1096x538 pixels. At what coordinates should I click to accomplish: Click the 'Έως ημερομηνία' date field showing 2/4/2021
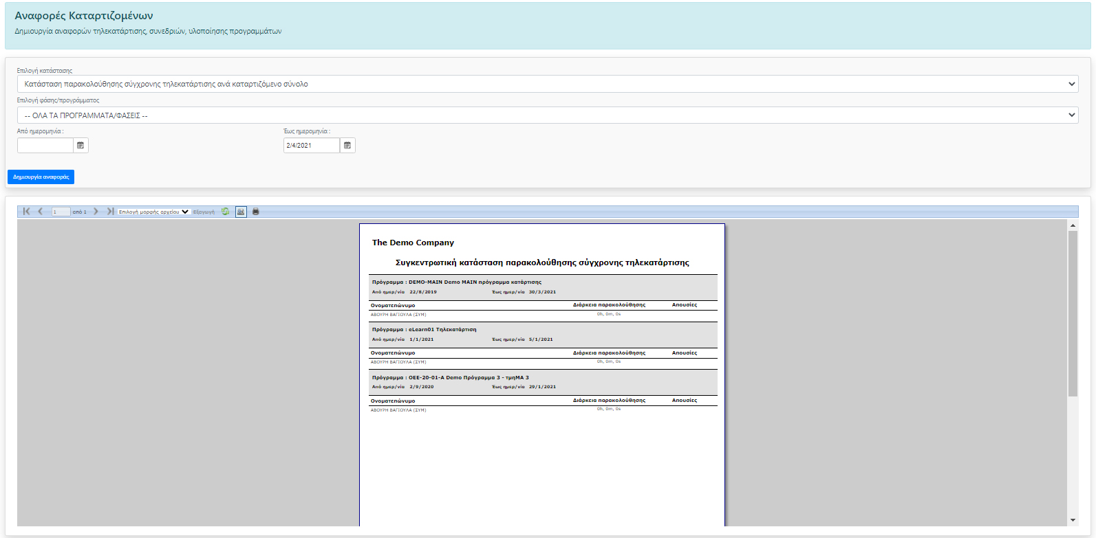pyautogui.click(x=311, y=146)
